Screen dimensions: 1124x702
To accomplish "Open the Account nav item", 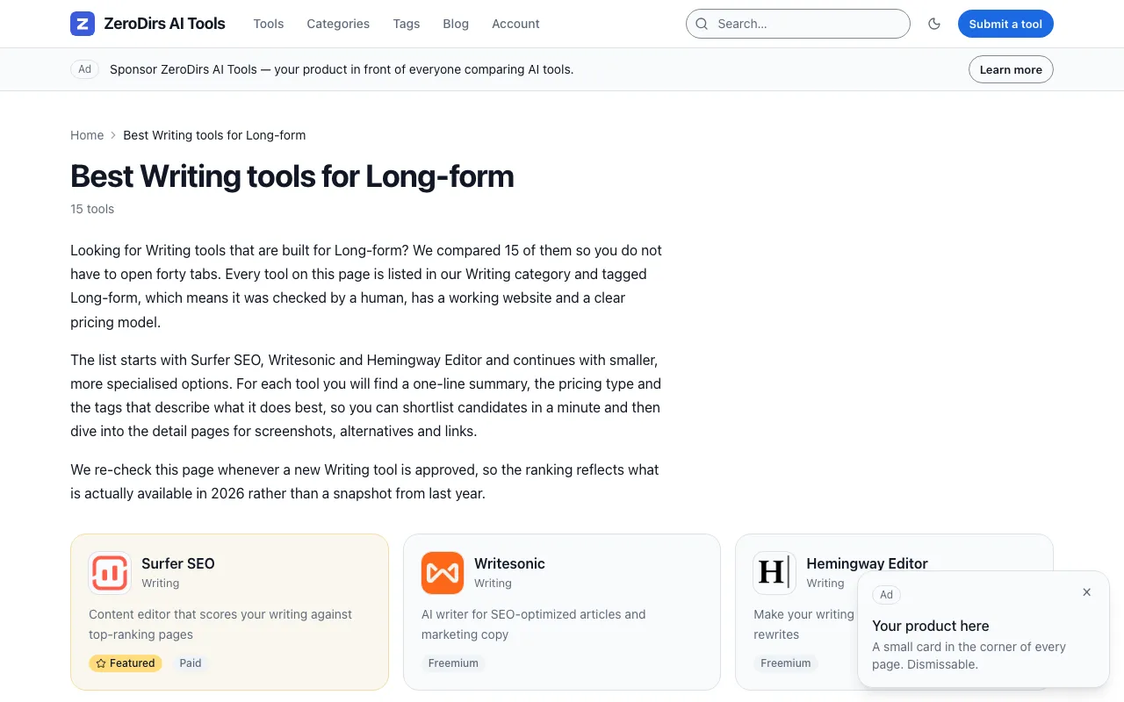I will [515, 24].
